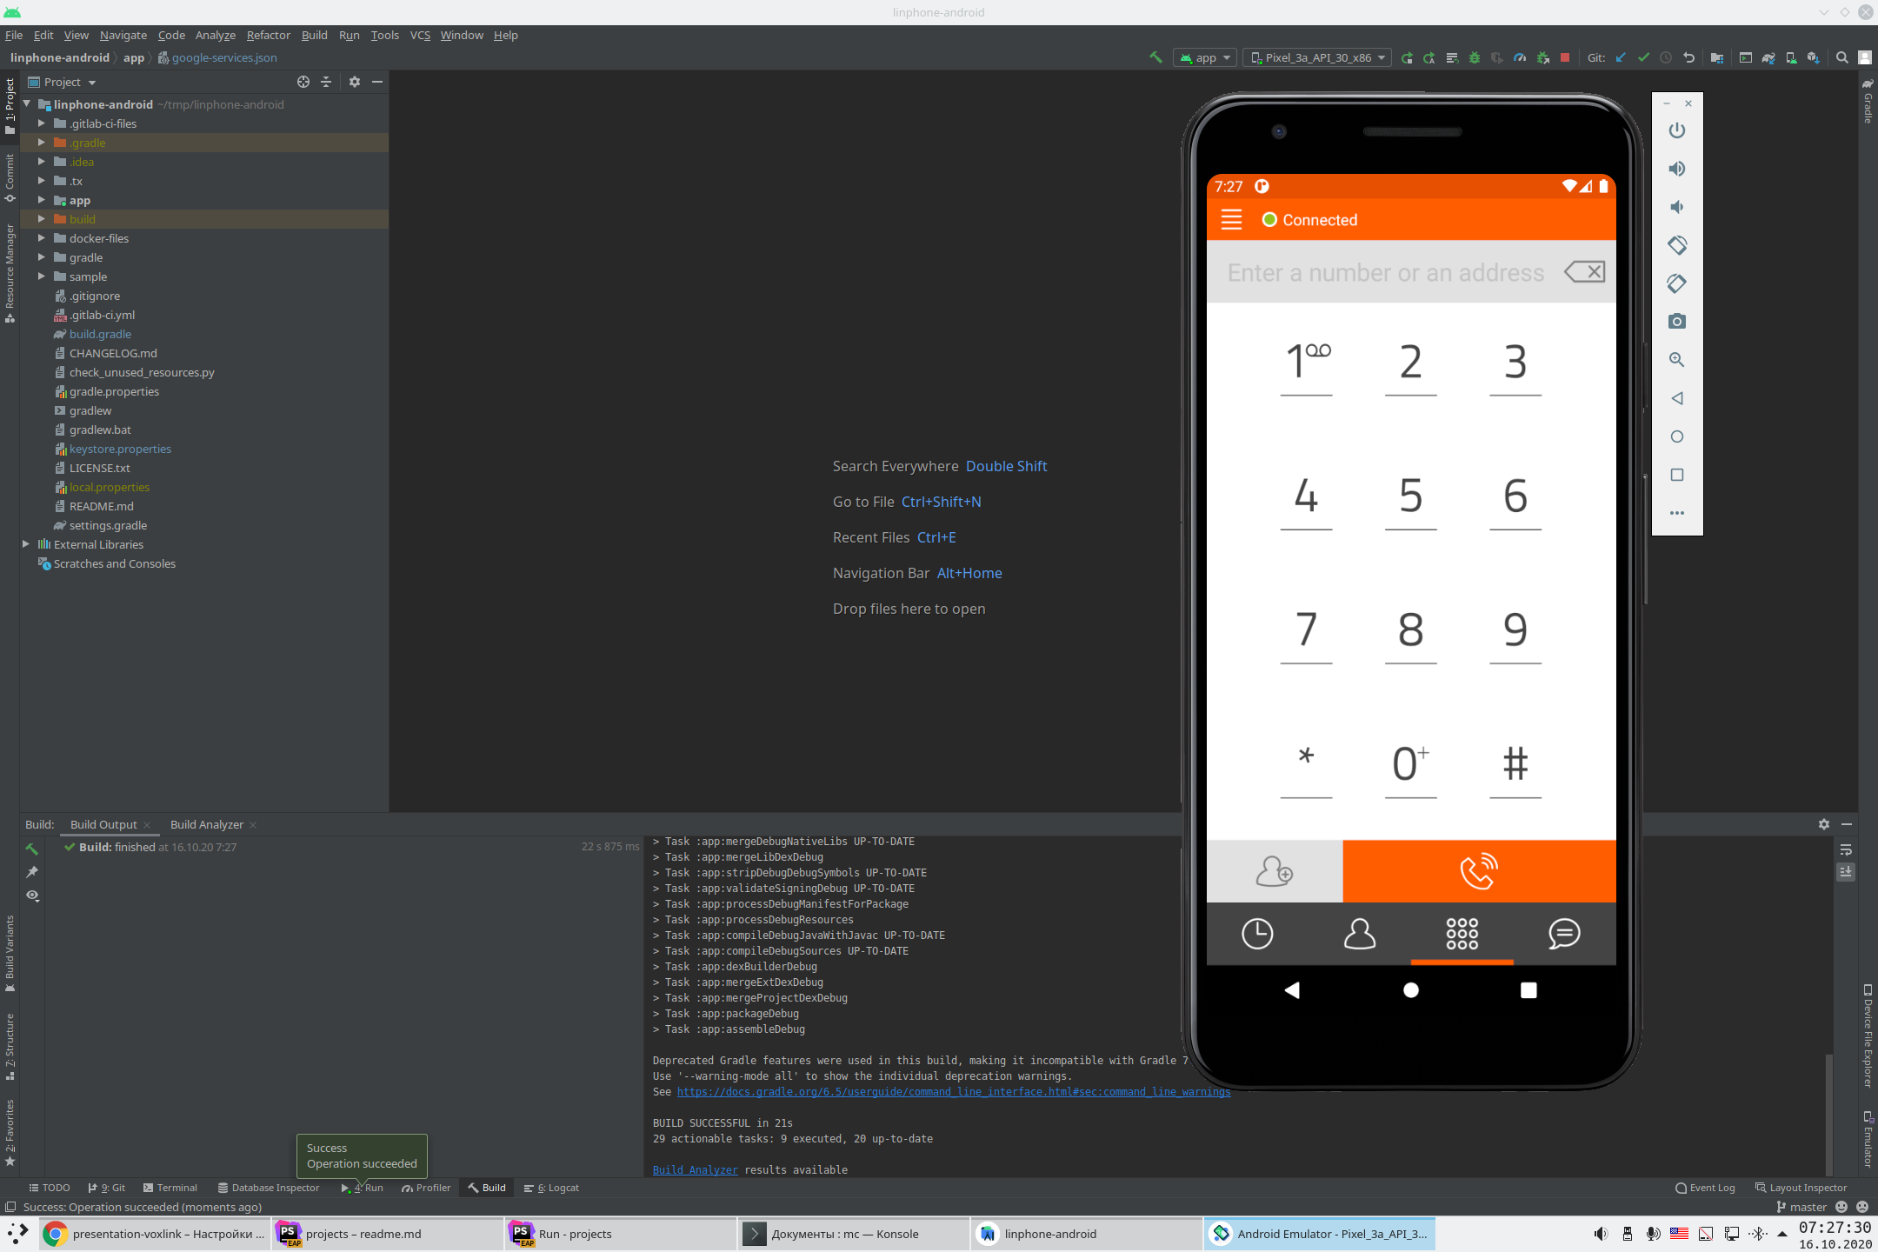The image size is (1878, 1252).
Task: Open the Linphone hamburger menu
Action: click(1231, 220)
